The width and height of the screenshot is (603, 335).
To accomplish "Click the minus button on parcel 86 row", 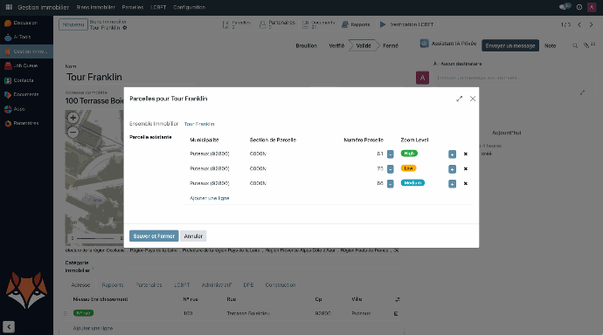I will [390, 184].
